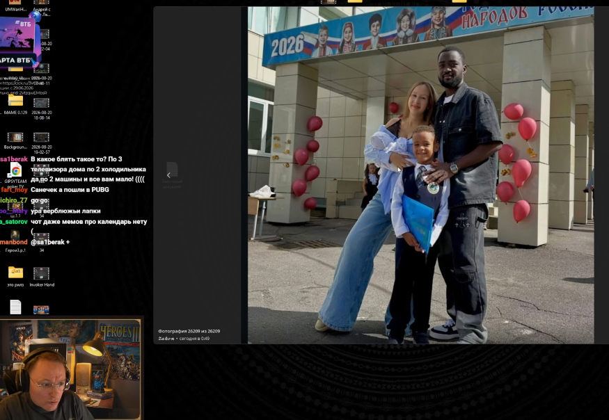Click the VTB card advertisement banner
This screenshot has width=609, height=420.
pyautogui.click(x=18, y=42)
